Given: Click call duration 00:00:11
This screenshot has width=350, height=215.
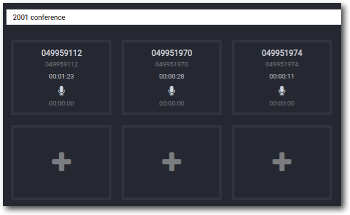Looking at the screenshot, I should click(x=281, y=76).
